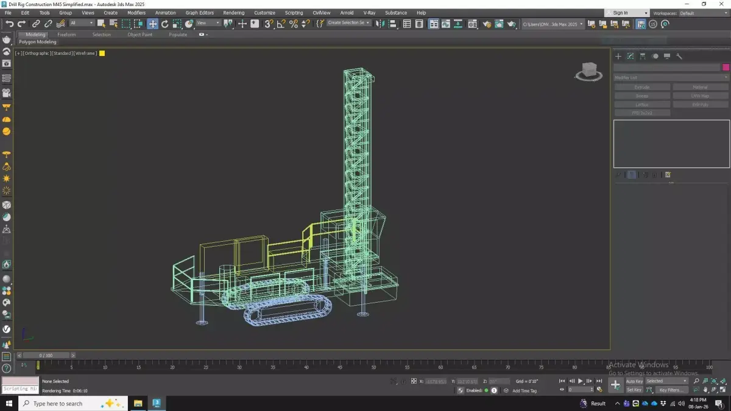Click the Zoom magnifier navigation icon
The width and height of the screenshot is (731, 411).
tap(696, 381)
